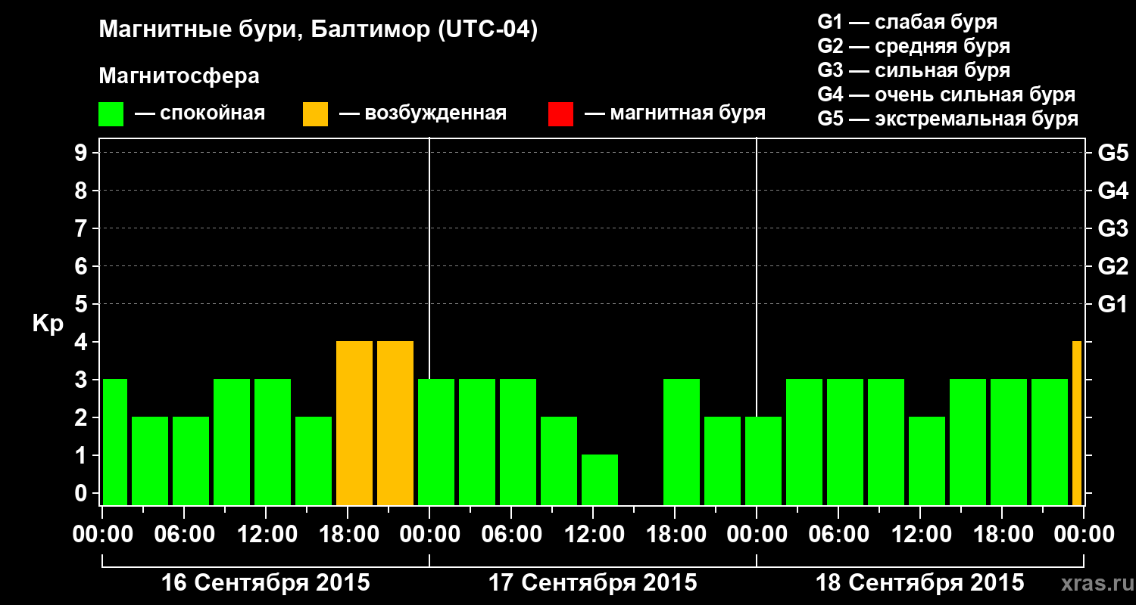Click the Kp 3 bar at 12:00 on 16 September
1136x605 pixels.
(273, 442)
